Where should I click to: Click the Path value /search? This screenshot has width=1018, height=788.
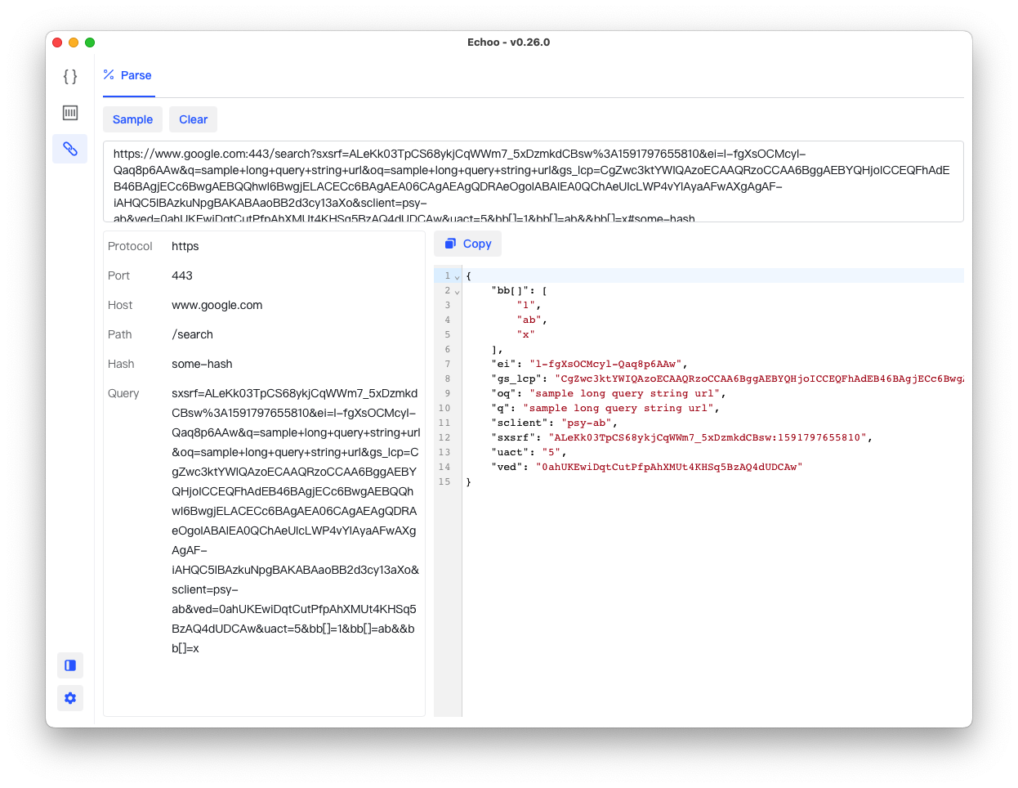pyautogui.click(x=192, y=334)
